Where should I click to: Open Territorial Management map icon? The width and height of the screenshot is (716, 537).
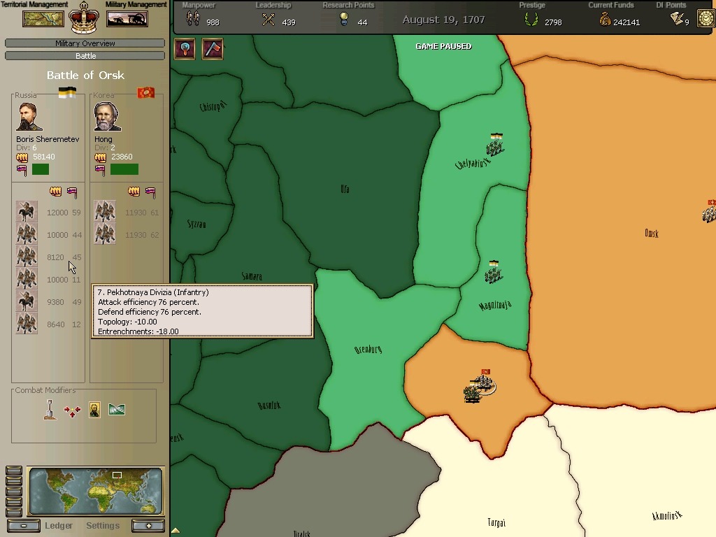point(43,19)
